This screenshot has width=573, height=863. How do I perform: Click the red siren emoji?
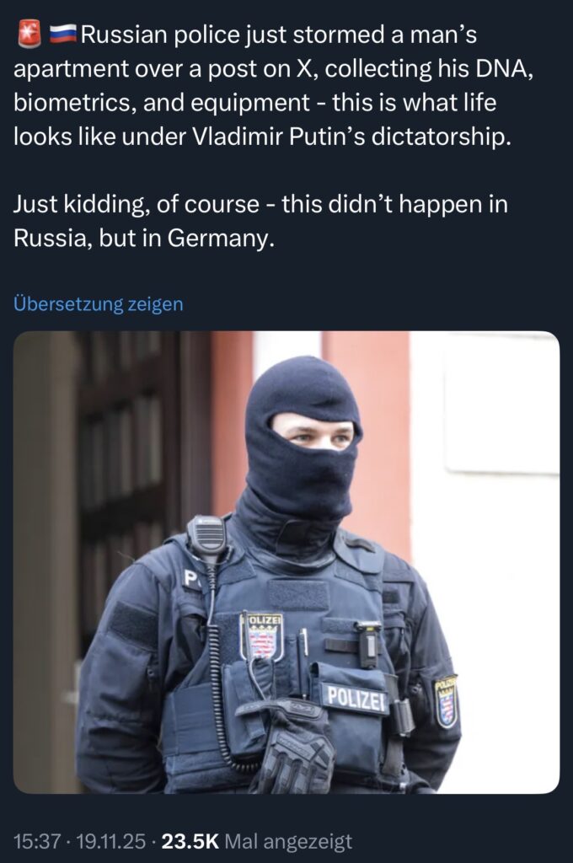point(29,34)
